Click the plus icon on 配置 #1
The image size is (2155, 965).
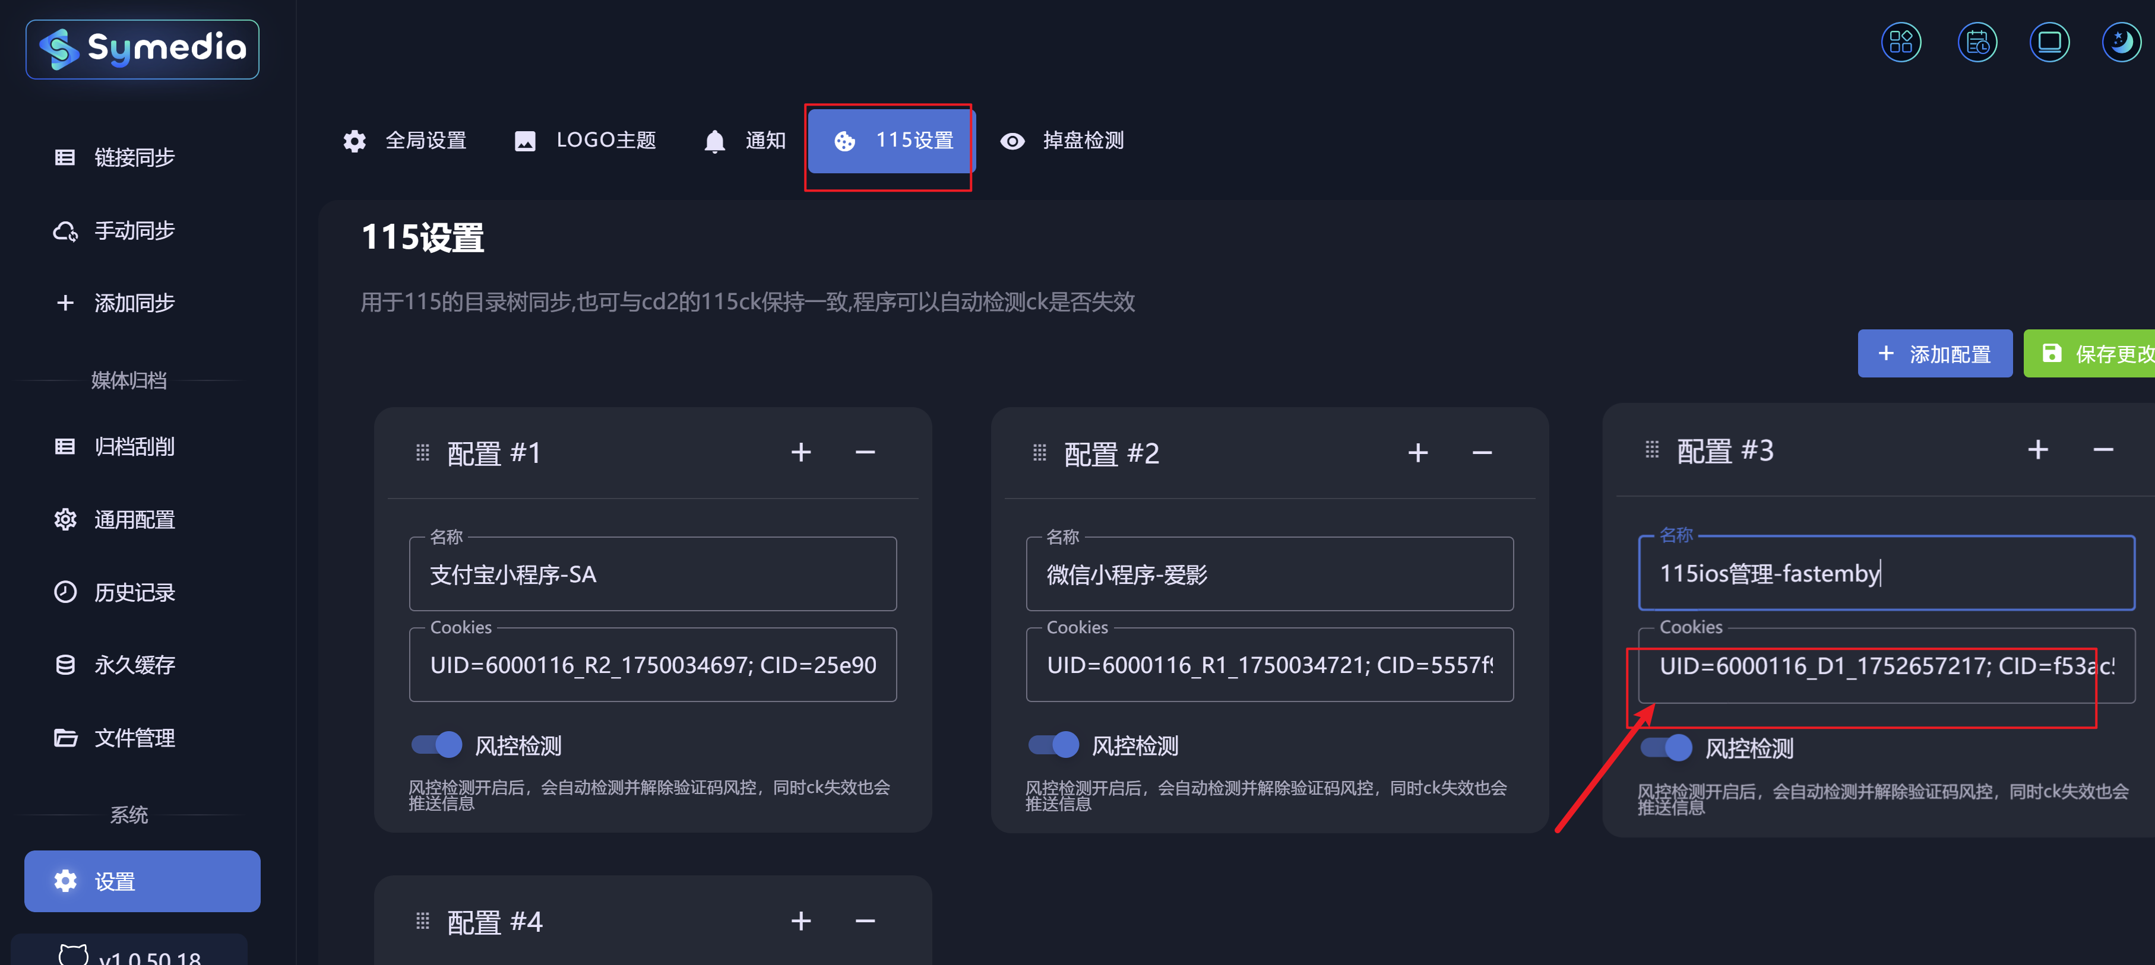coord(800,452)
